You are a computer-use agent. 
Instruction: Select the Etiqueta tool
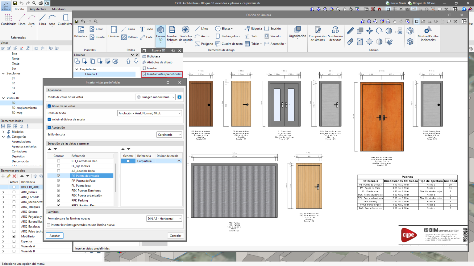pos(253,29)
